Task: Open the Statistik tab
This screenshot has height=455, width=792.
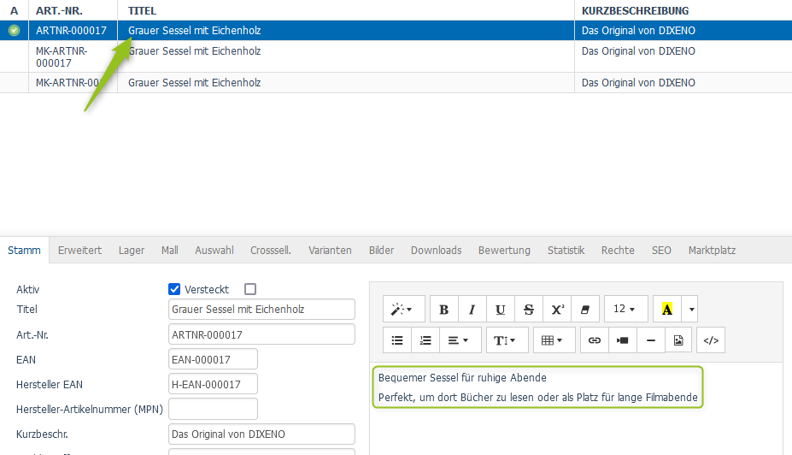Action: pyautogui.click(x=566, y=251)
